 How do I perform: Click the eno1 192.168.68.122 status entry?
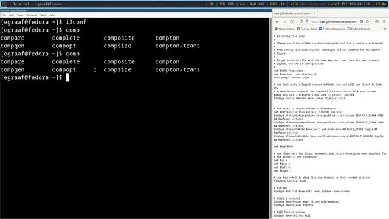click(350, 4)
